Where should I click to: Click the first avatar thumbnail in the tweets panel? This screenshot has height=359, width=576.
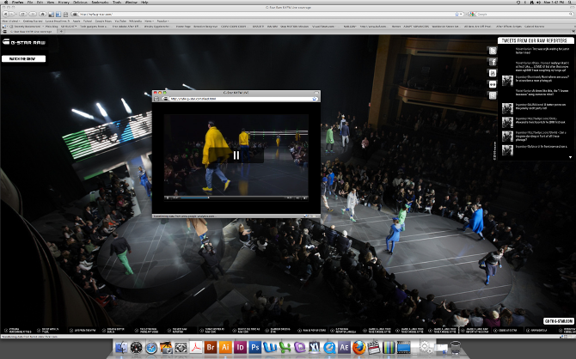(x=507, y=81)
